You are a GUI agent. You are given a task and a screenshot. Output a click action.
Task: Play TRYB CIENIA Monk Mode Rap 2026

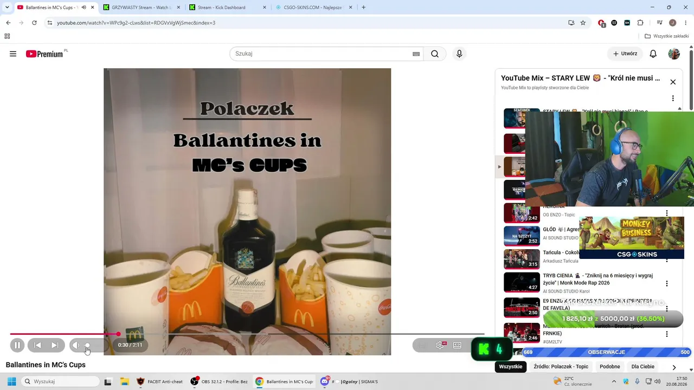pyautogui.click(x=522, y=282)
